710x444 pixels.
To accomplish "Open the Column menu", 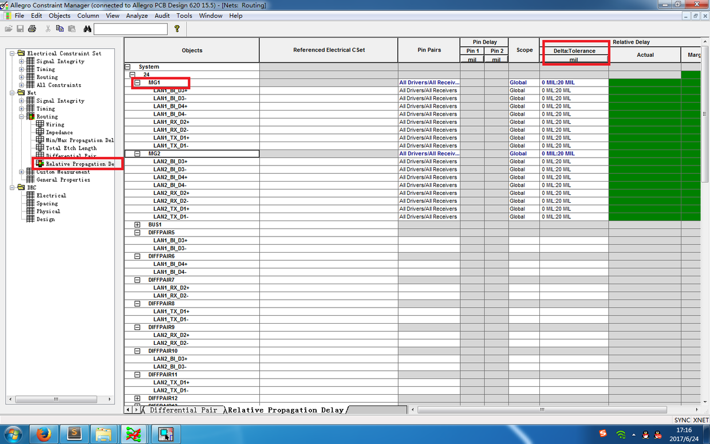I will [x=88, y=15].
